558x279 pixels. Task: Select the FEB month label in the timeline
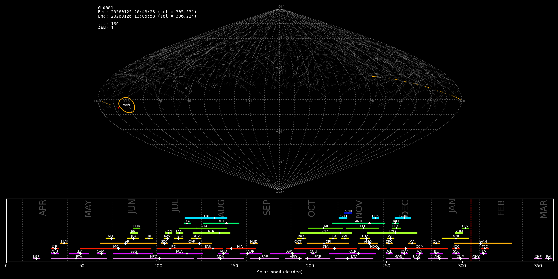[501, 208]
